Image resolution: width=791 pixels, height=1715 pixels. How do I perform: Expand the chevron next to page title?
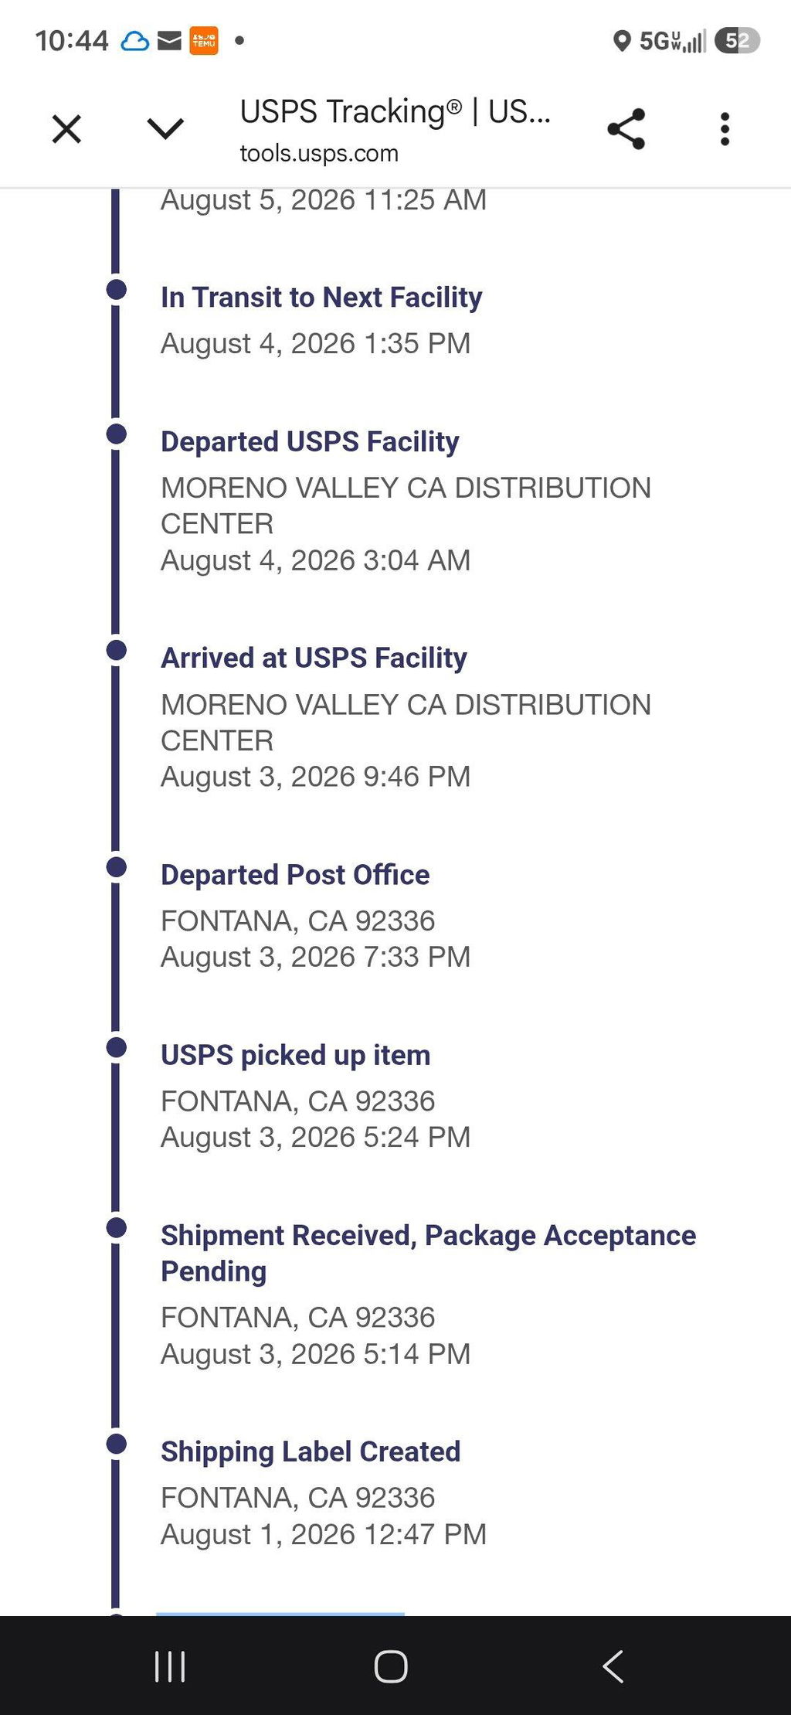(x=165, y=129)
